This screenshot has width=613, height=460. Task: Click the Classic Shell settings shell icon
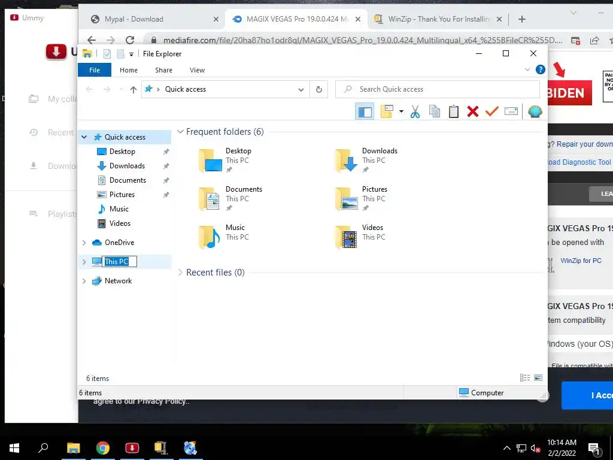coord(535,111)
